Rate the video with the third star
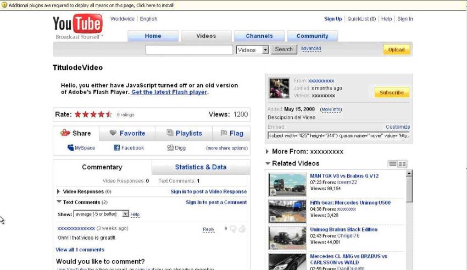This screenshot has width=467, height=270. [x=93, y=114]
